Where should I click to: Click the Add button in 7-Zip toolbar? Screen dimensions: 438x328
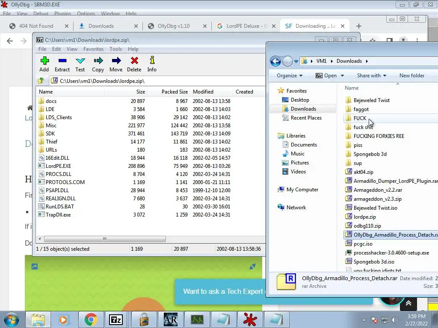click(44, 64)
